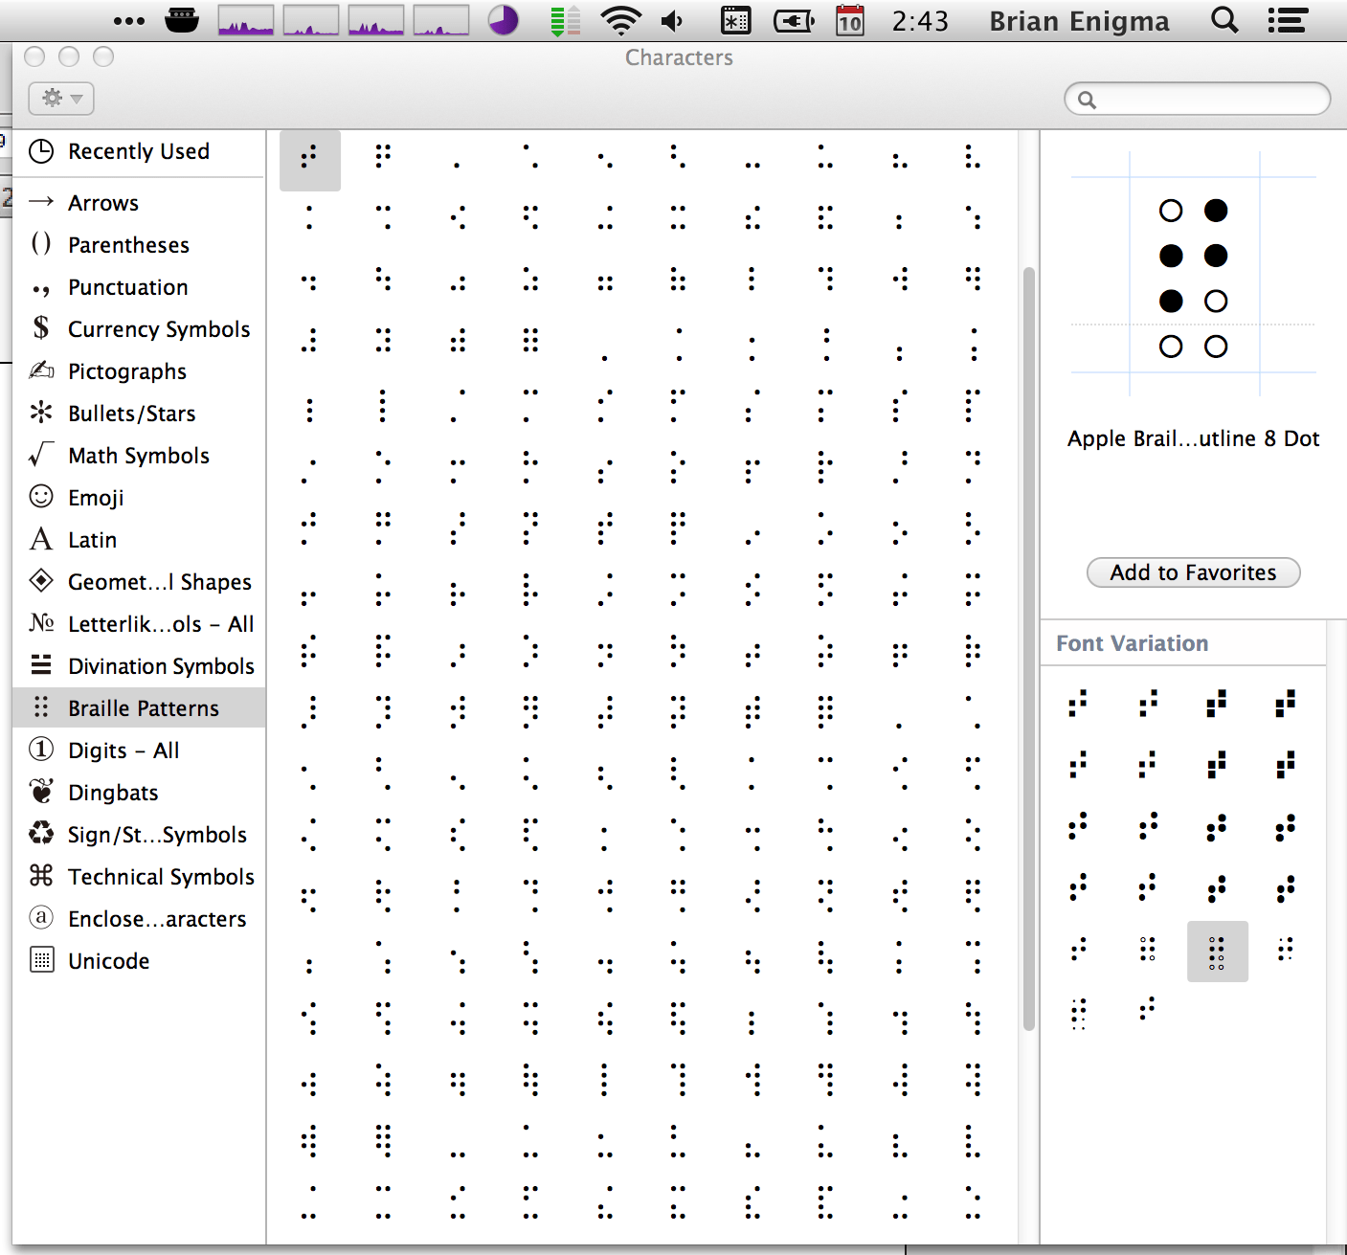The image size is (1347, 1255).
Task: Choose the Technical Symbols command-key category
Action: [x=139, y=877]
